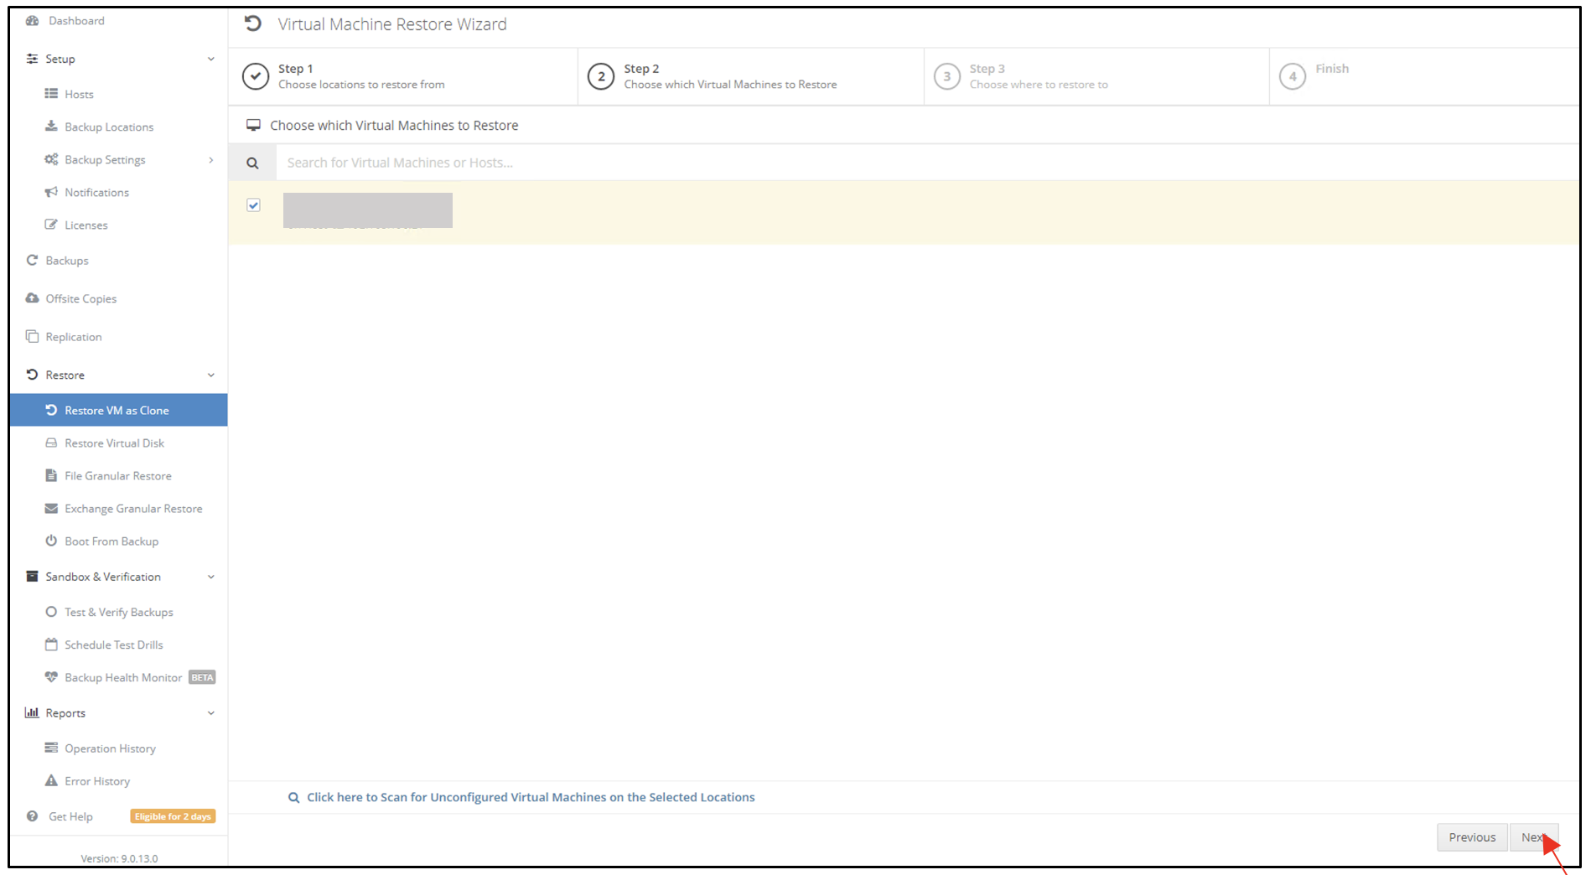Open the Dashboard page
This screenshot has width=1591, height=875.
tap(76, 21)
